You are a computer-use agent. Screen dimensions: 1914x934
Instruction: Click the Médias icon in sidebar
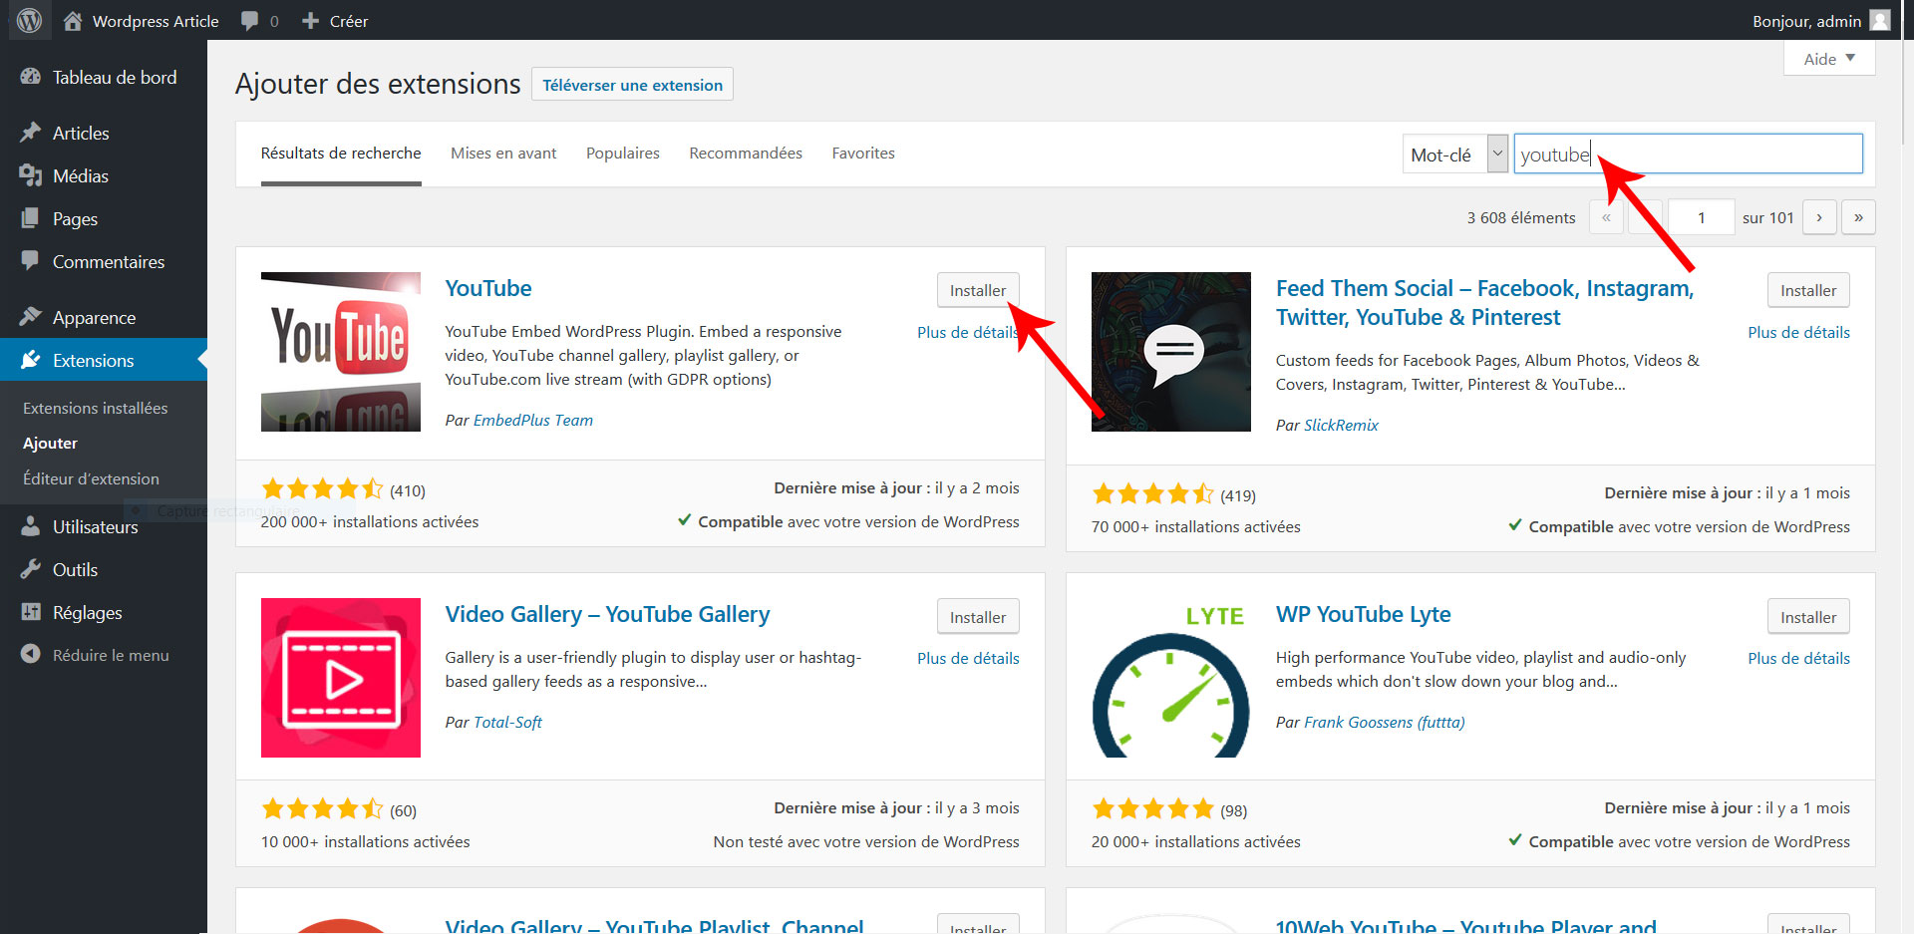(x=31, y=175)
